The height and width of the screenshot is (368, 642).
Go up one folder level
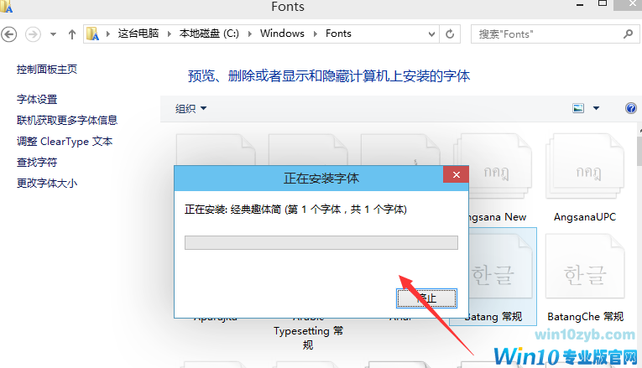72,34
